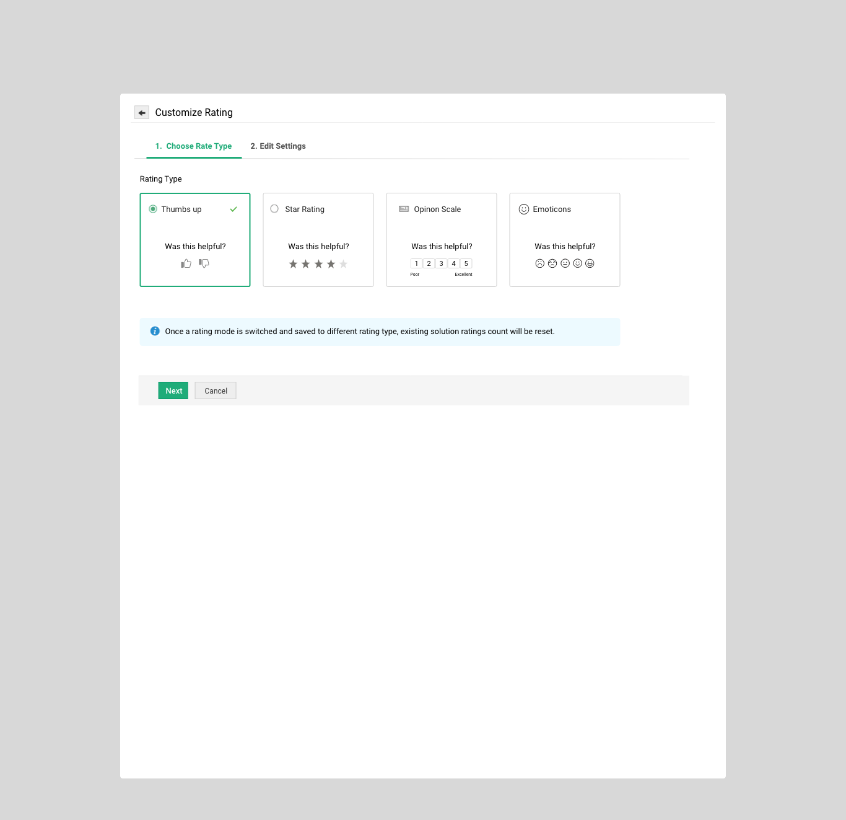Click the second emoticon face
Viewport: 846px width, 820px height.
pos(552,263)
